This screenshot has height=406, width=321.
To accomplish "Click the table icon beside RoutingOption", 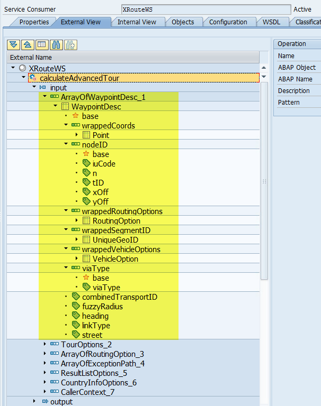I will click(86, 221).
